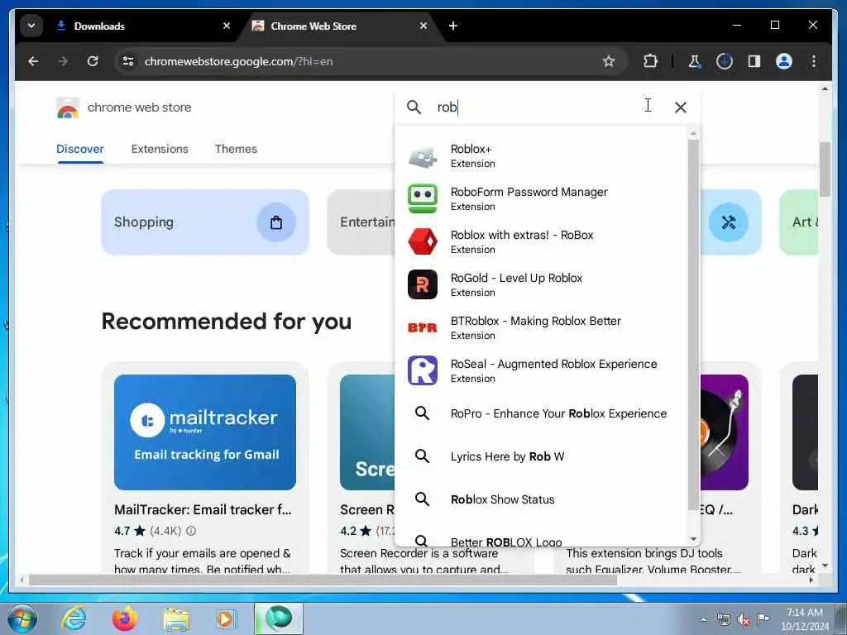Choose BTRoblox - Making Roblox Better
The image size is (847, 635).
click(542, 327)
